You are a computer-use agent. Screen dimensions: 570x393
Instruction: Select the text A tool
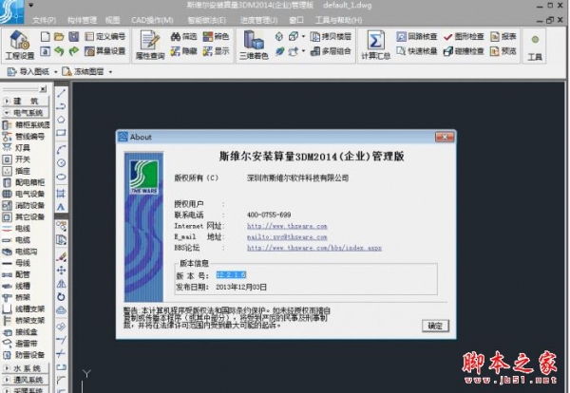61,207
